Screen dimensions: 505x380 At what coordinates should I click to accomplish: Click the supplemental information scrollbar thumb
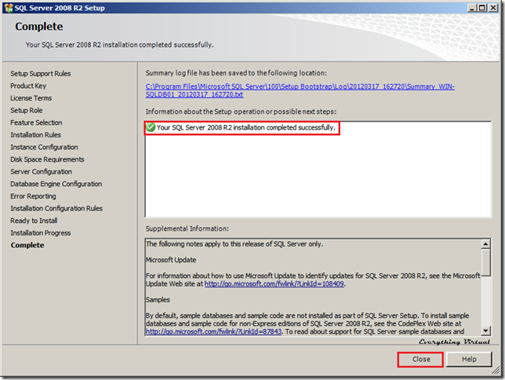tap(485, 262)
